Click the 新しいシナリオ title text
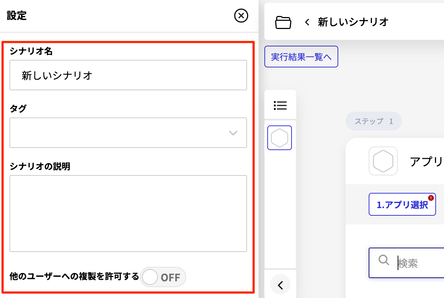Screen dimensions: 444x298 click(x=352, y=22)
